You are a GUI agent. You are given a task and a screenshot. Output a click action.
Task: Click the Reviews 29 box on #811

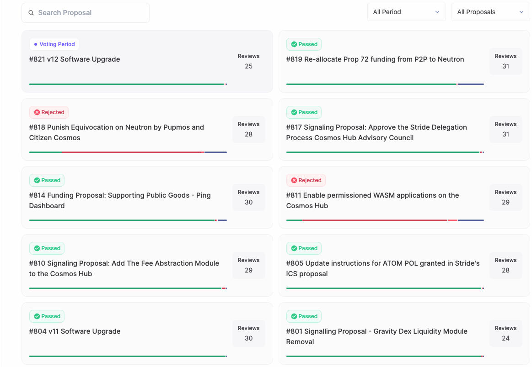[505, 197]
